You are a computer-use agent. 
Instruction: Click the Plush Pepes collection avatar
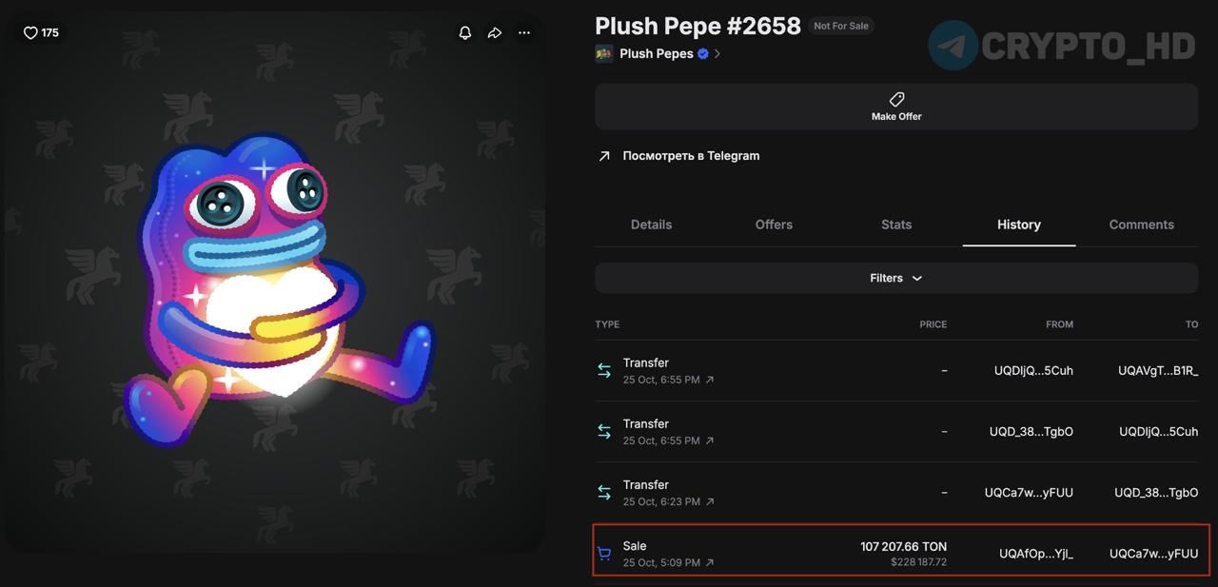click(x=604, y=54)
